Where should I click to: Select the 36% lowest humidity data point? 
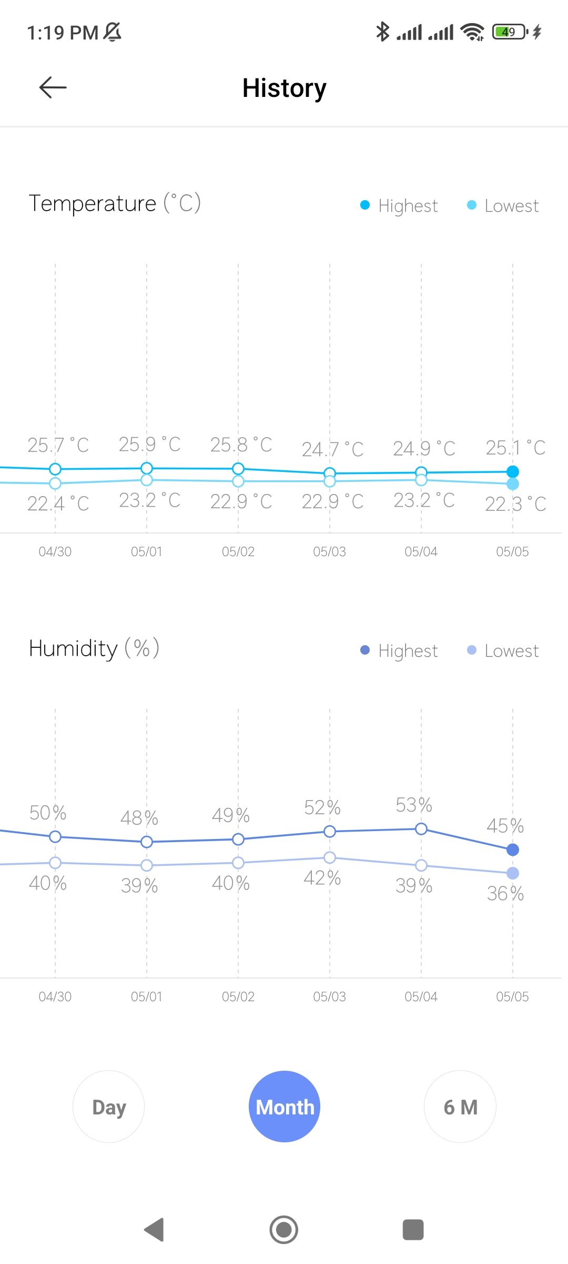(x=513, y=873)
